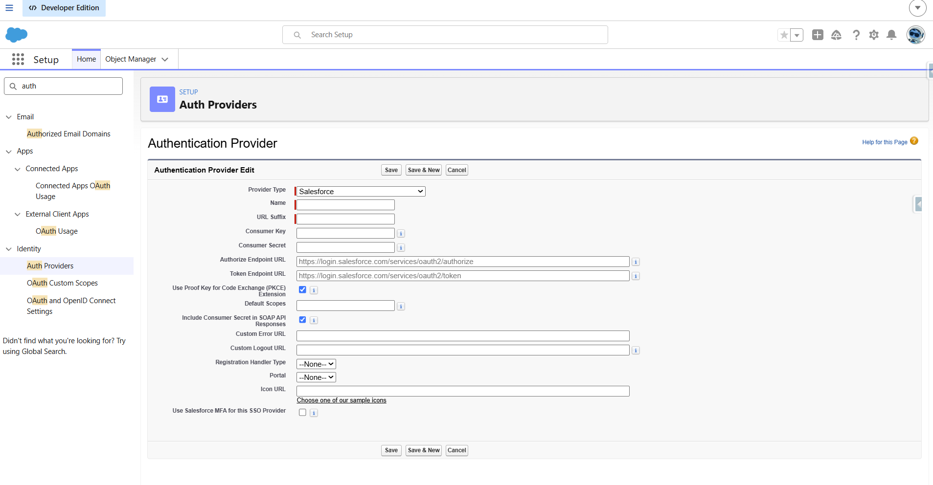Click the Name input field
Screen dimensions: 933x485
click(x=345, y=205)
